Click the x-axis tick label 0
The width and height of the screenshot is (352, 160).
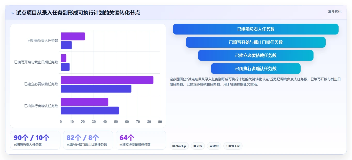click(61, 122)
